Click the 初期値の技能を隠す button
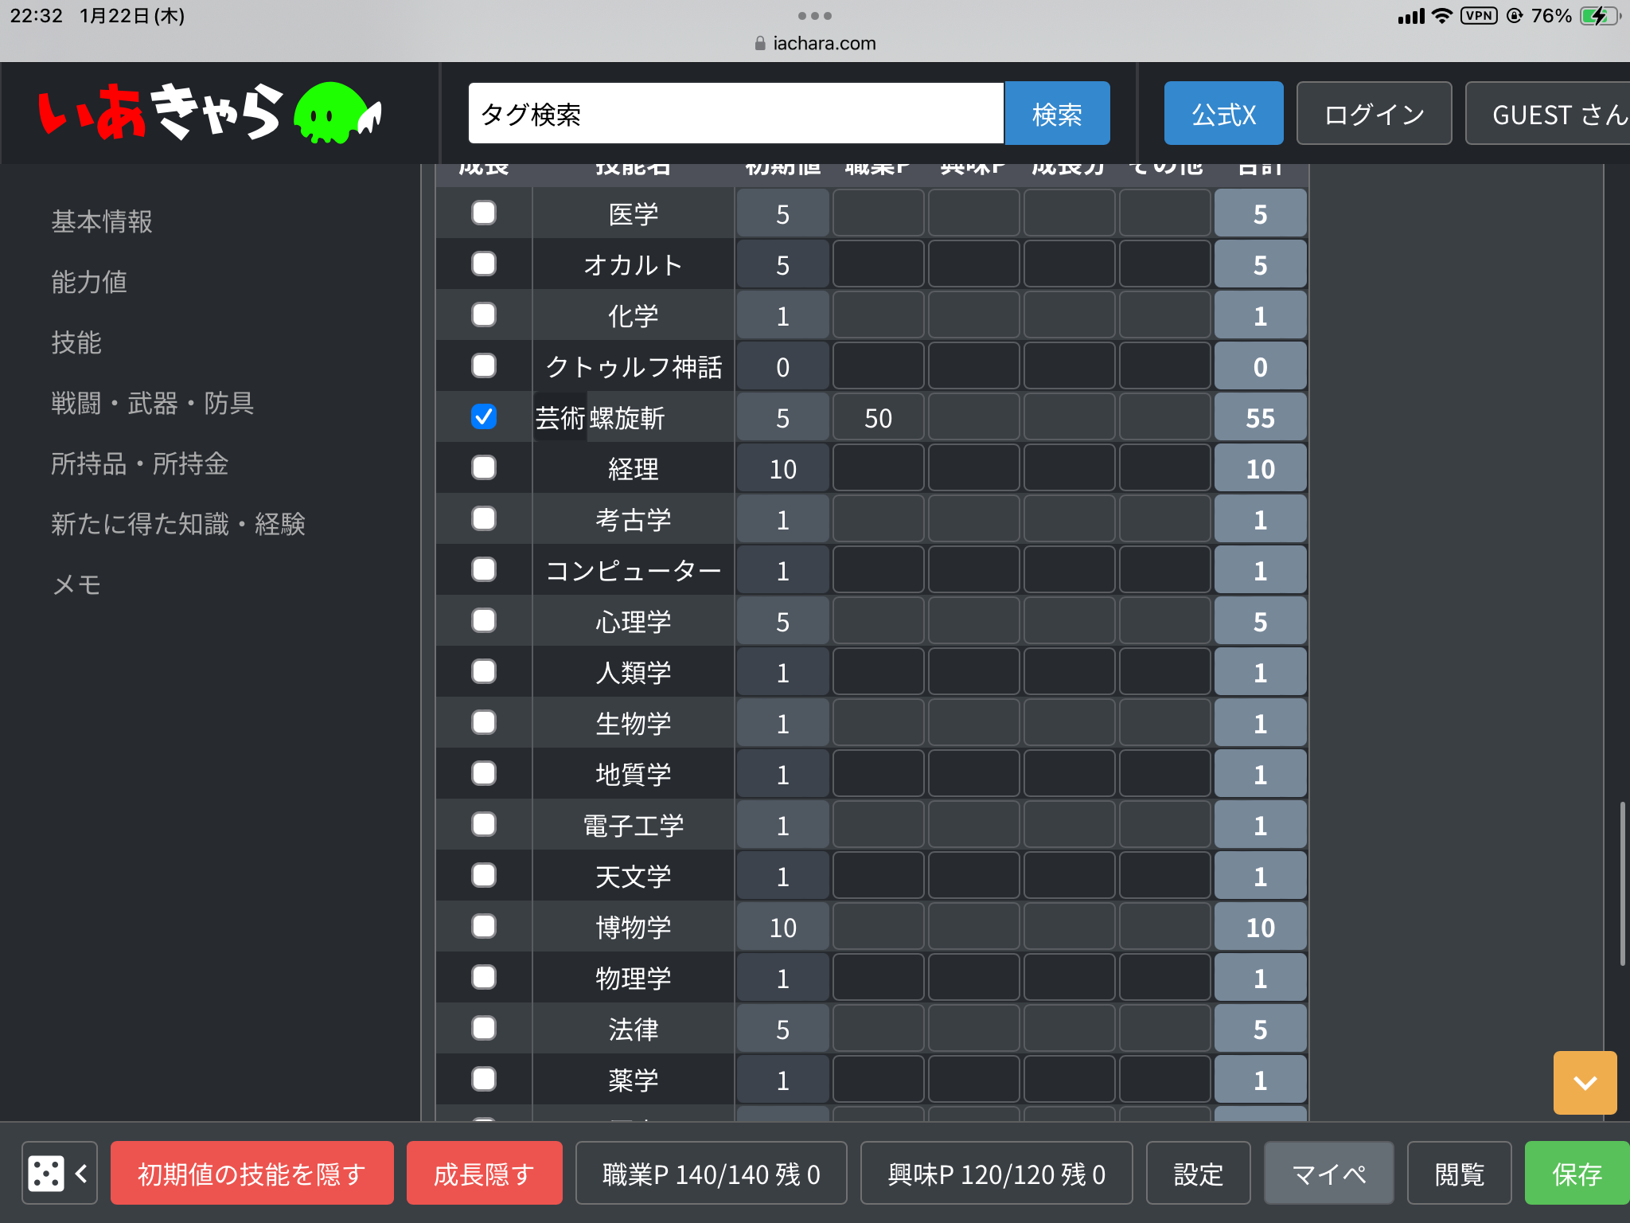Viewport: 1630px width, 1223px height. coord(252,1173)
